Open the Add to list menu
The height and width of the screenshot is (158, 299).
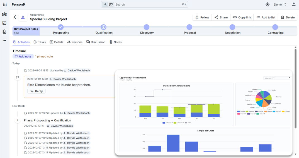pos(266,17)
